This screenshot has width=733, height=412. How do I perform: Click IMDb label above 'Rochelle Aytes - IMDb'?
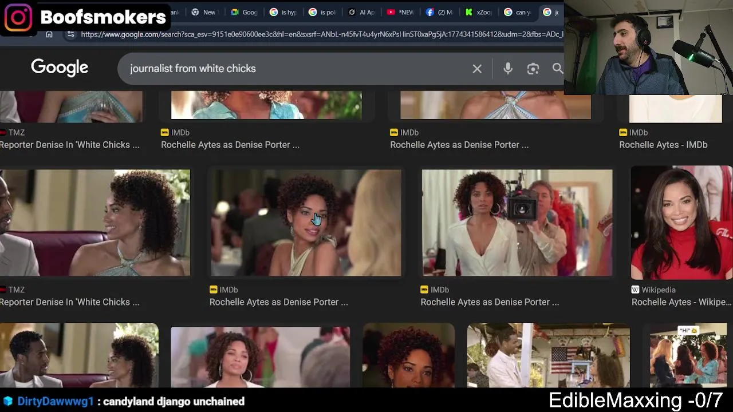[639, 132]
